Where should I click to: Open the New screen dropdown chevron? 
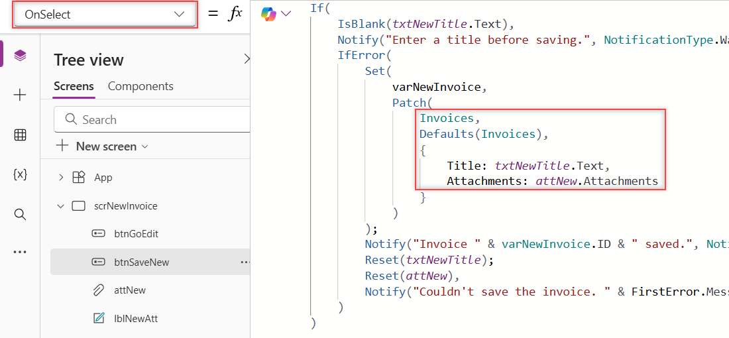point(144,146)
